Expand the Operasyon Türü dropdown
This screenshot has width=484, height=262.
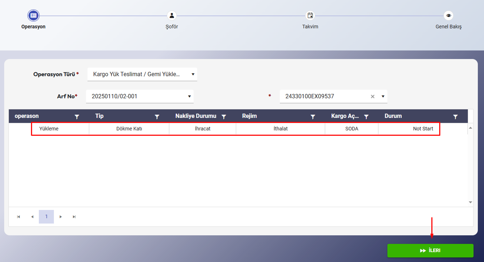click(193, 74)
